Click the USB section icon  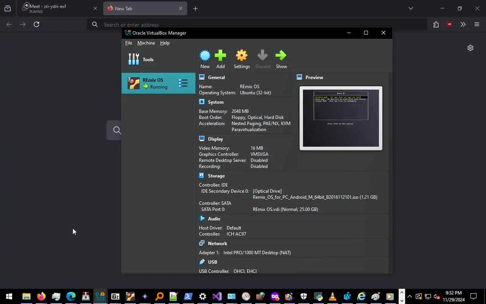point(202,262)
